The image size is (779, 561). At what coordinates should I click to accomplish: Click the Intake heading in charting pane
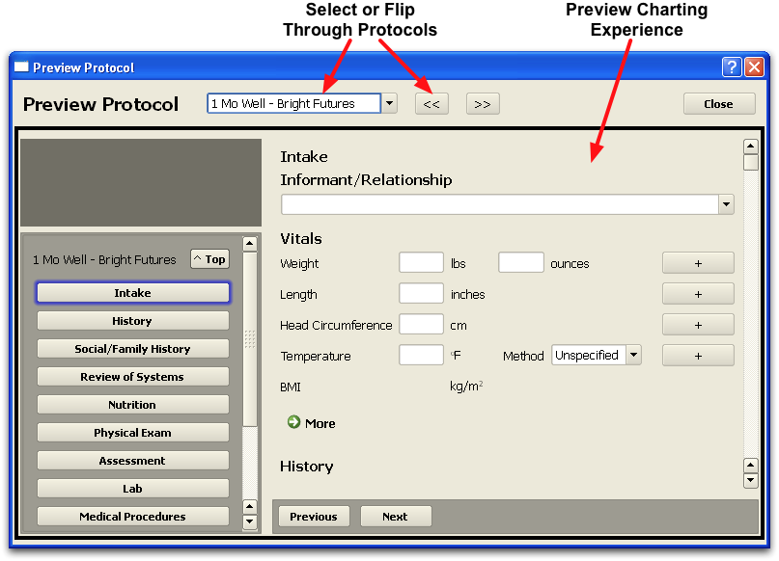pyautogui.click(x=304, y=157)
